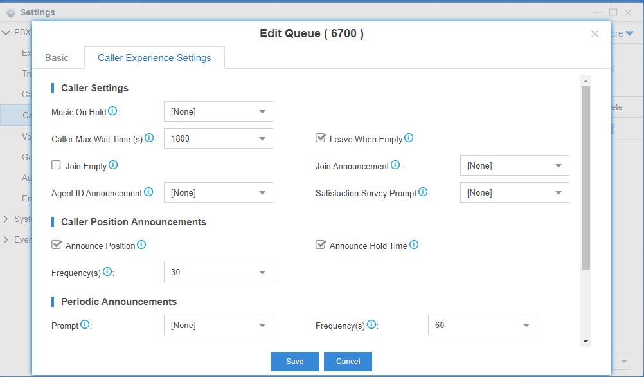Click info icon next to Leave When Empty
This screenshot has width=644, height=377.
point(409,138)
